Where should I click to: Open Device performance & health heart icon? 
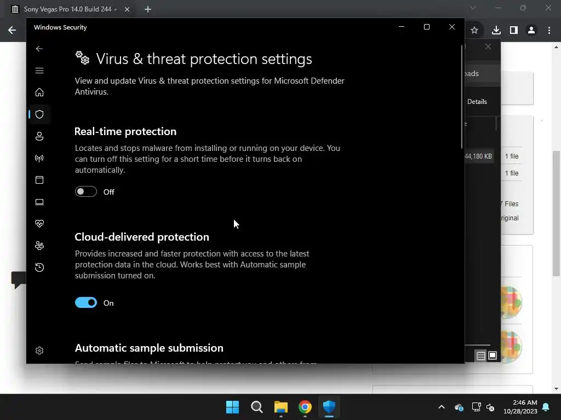click(x=39, y=224)
